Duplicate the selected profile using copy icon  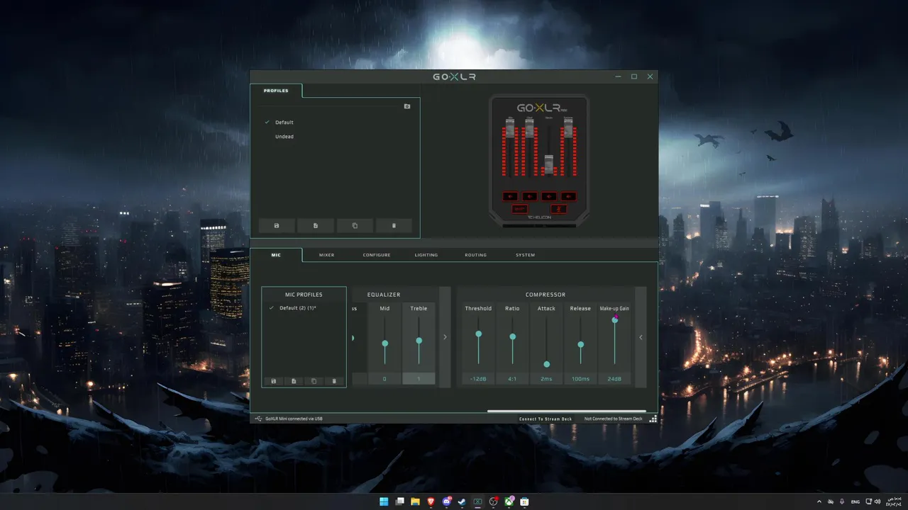(355, 225)
